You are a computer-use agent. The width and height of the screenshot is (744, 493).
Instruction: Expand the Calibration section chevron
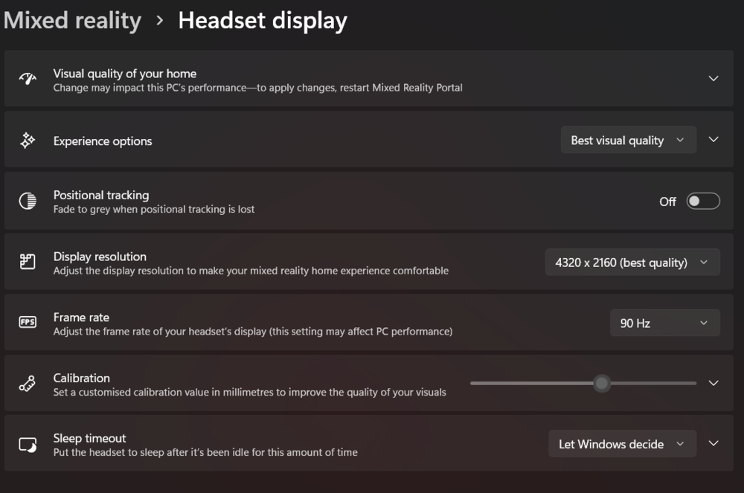click(x=713, y=384)
